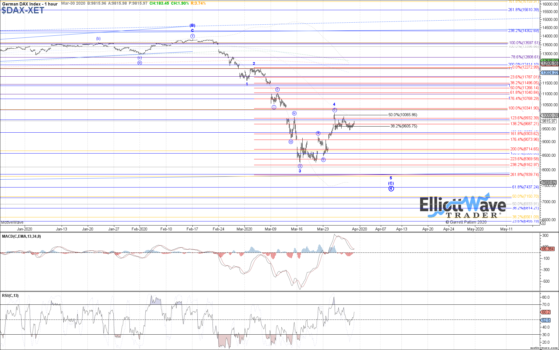Select circled iii label near Mar-16
559x350 pixels.
[291, 142]
